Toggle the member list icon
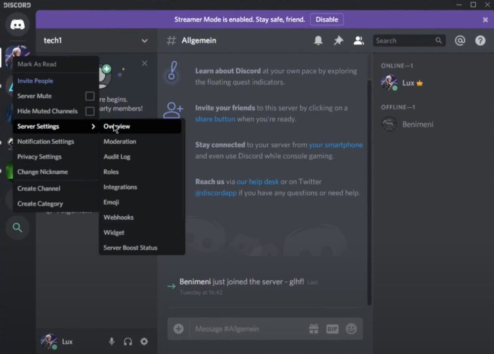This screenshot has width=494, height=354. (359, 41)
